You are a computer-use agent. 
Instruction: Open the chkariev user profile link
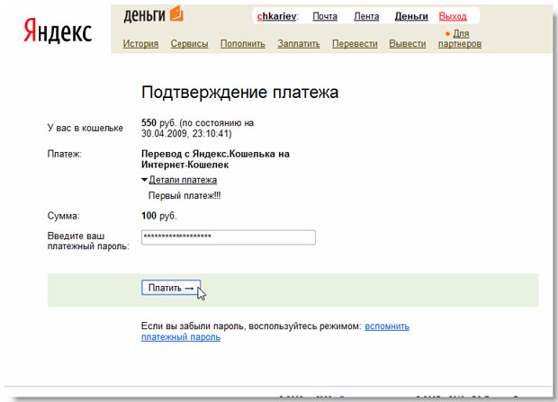click(277, 16)
